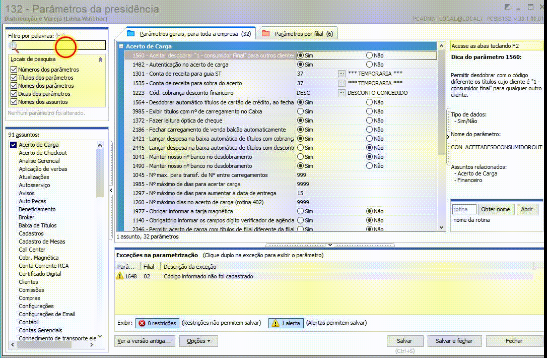Click the Parâ... column header

(x=127, y=267)
